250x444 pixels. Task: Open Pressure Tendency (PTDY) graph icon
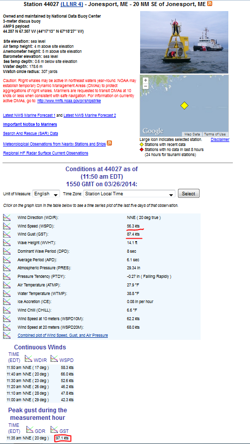click(x=7, y=276)
